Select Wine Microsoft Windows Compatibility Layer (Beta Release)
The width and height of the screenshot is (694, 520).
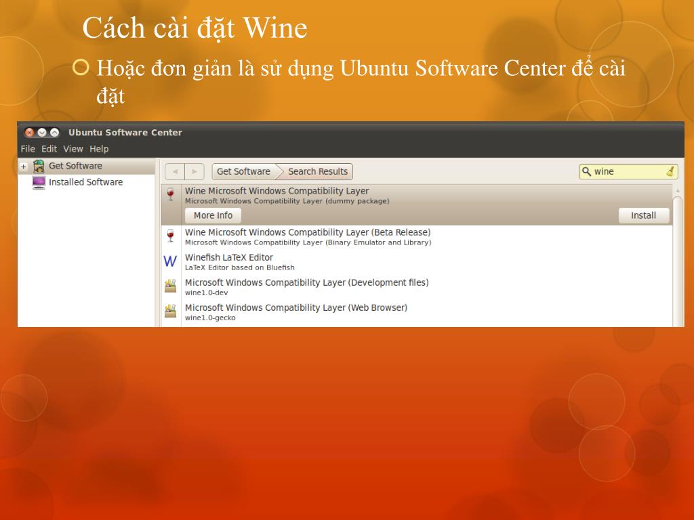[417, 236]
